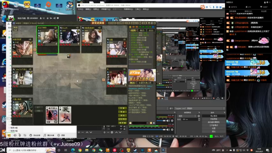Favorite the YY channel with star icon
This screenshot has width=272, height=153.
[48, 18]
